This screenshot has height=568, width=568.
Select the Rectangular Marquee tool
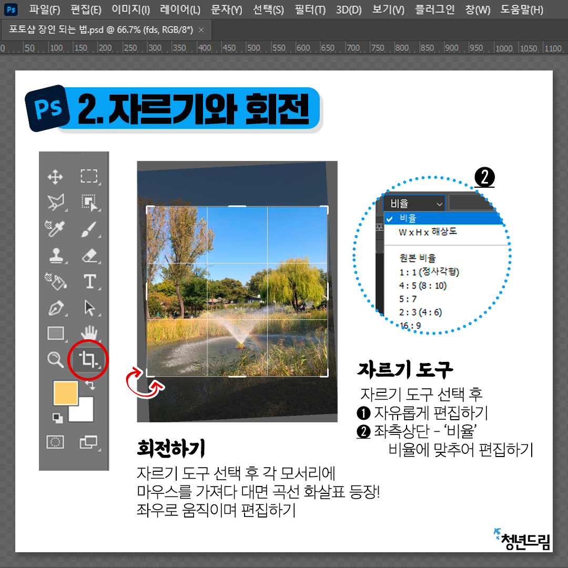(89, 177)
